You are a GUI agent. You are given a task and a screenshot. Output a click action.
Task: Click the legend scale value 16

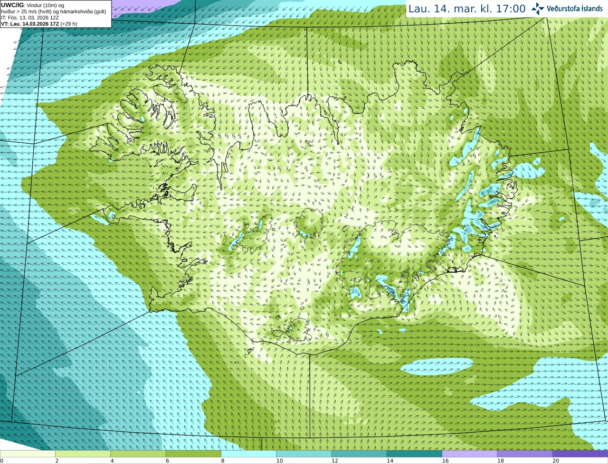click(x=445, y=461)
